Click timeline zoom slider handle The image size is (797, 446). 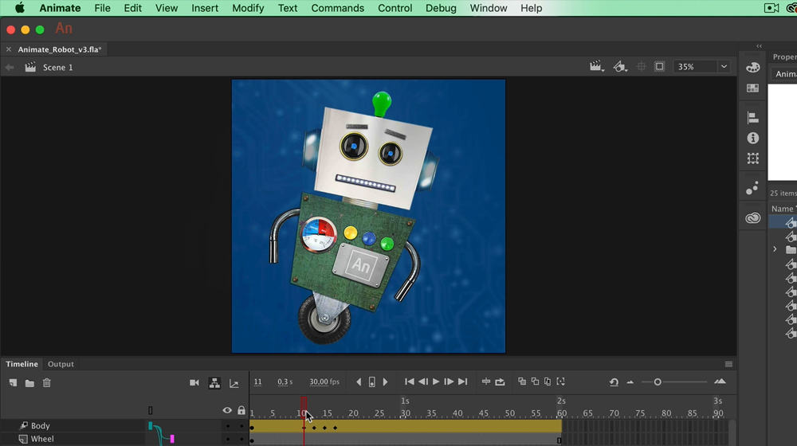point(658,382)
